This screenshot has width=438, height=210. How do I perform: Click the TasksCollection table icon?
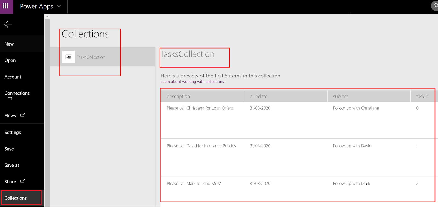pos(68,57)
